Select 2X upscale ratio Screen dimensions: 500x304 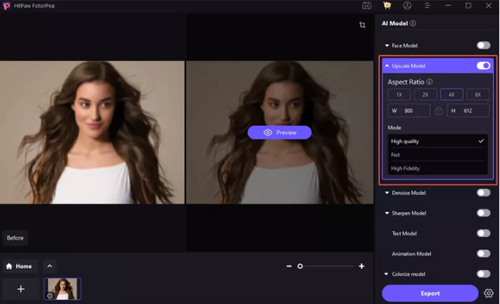point(426,95)
